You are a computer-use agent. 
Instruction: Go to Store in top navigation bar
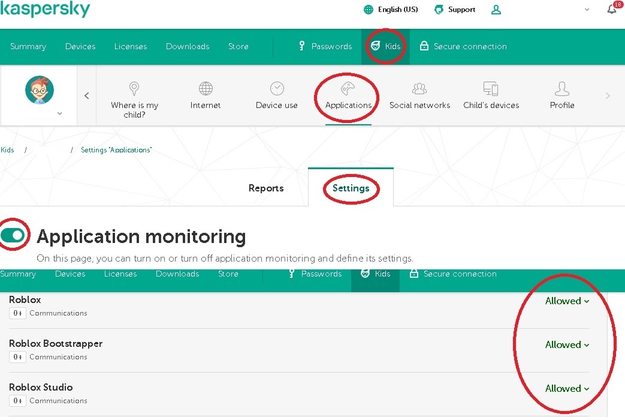coord(238,46)
